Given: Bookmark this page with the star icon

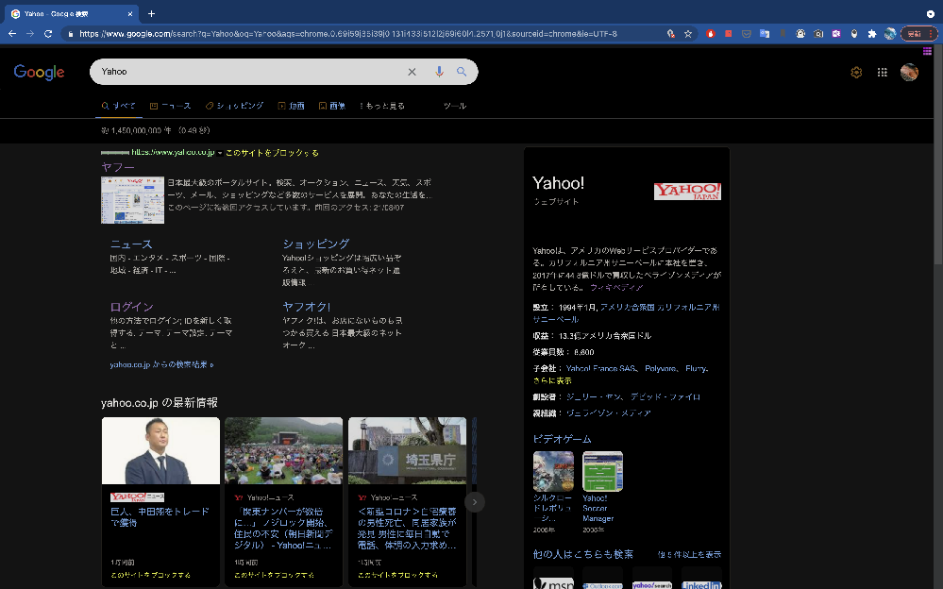Looking at the screenshot, I should point(688,34).
